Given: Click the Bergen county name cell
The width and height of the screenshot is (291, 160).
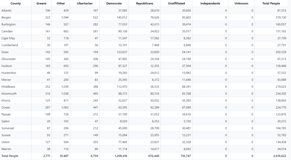Looking at the screenshot, I should [x=6, y=18].
